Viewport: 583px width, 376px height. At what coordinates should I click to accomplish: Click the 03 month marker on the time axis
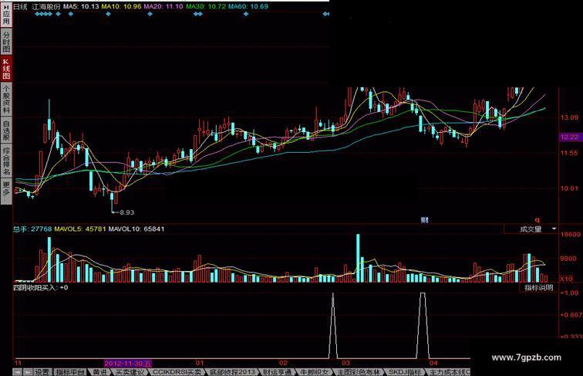coord(345,363)
